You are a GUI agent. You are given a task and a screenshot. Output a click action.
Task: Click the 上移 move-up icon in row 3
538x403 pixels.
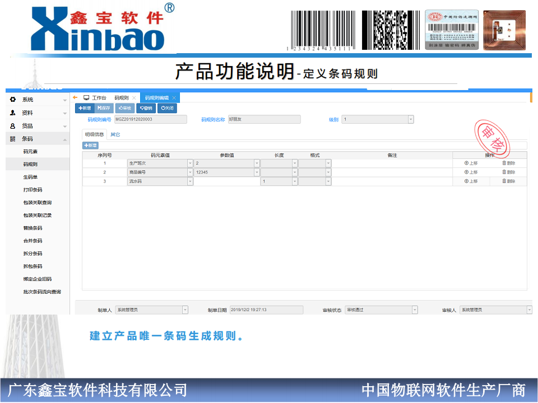point(466,181)
